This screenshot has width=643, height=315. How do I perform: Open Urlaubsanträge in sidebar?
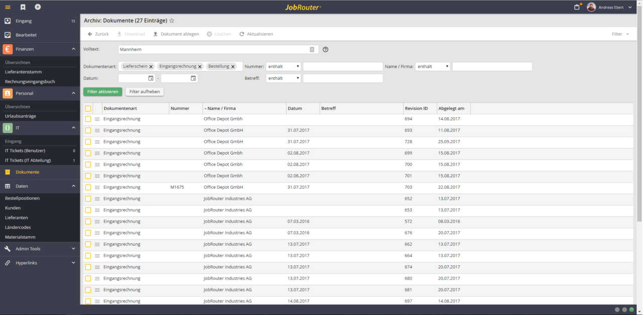(20, 117)
